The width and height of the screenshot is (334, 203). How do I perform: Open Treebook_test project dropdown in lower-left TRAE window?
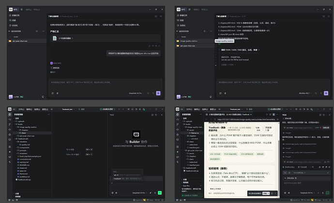coord(68,109)
